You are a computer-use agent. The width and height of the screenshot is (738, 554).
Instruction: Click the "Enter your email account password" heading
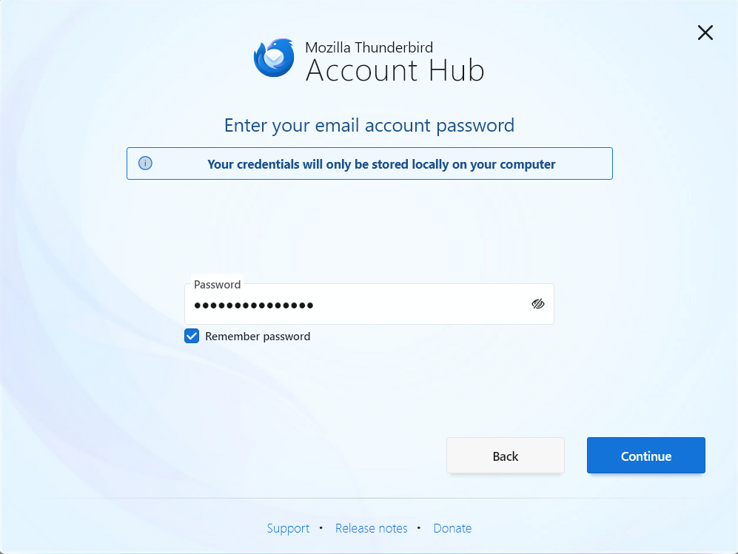point(369,126)
